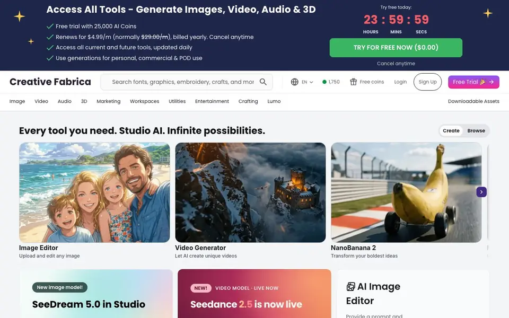Click the AI Image Editor picture icon
The height and width of the screenshot is (318, 509).
pos(350,287)
